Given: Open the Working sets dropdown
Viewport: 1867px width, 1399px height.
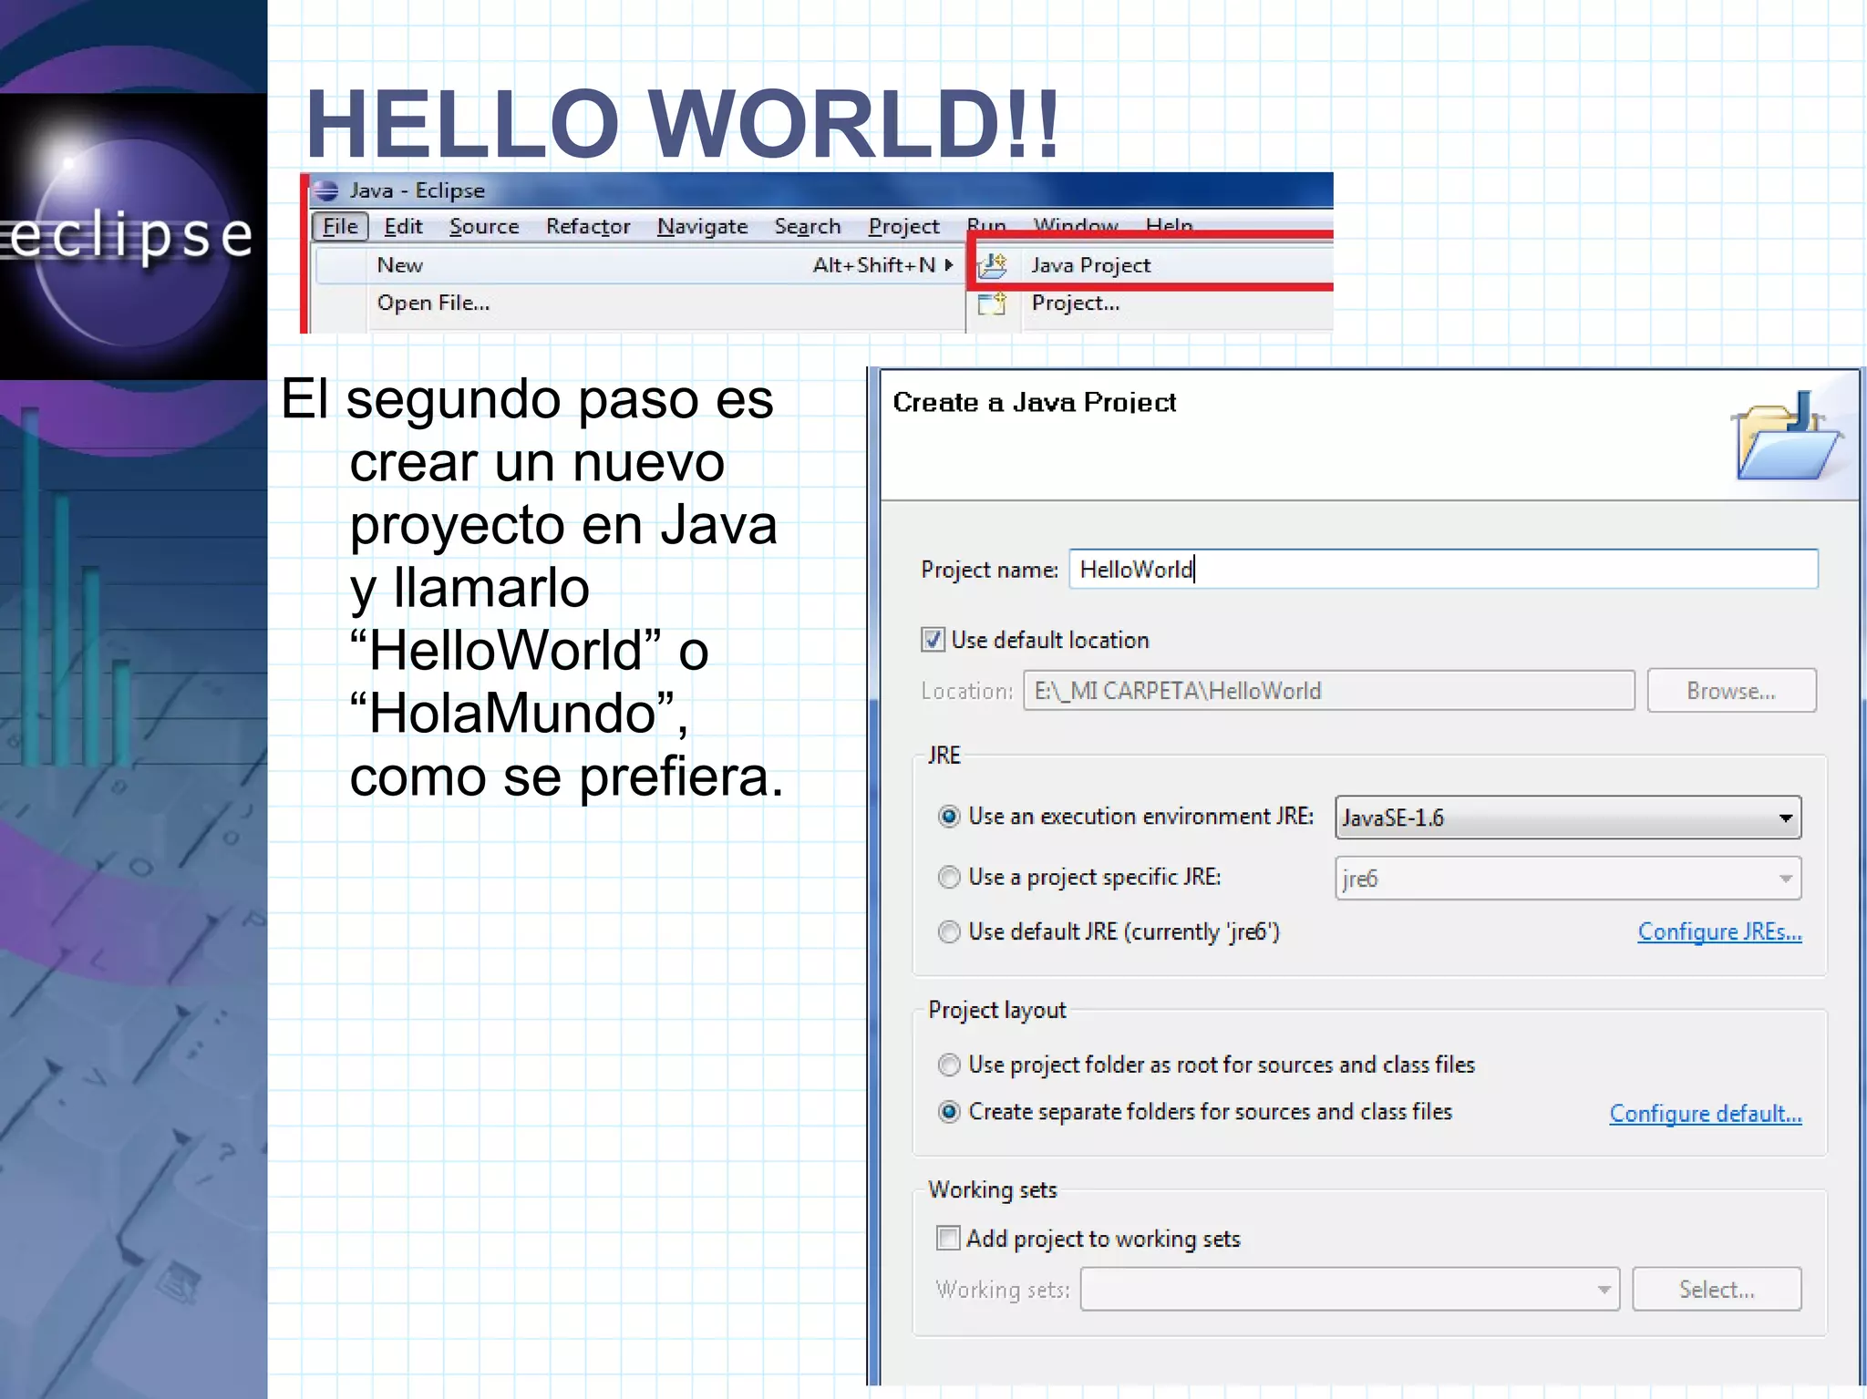Looking at the screenshot, I should point(1350,1290).
